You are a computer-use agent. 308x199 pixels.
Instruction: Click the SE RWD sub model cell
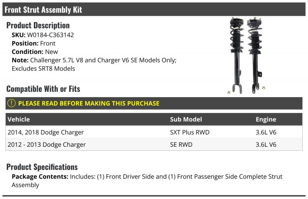(x=181, y=144)
